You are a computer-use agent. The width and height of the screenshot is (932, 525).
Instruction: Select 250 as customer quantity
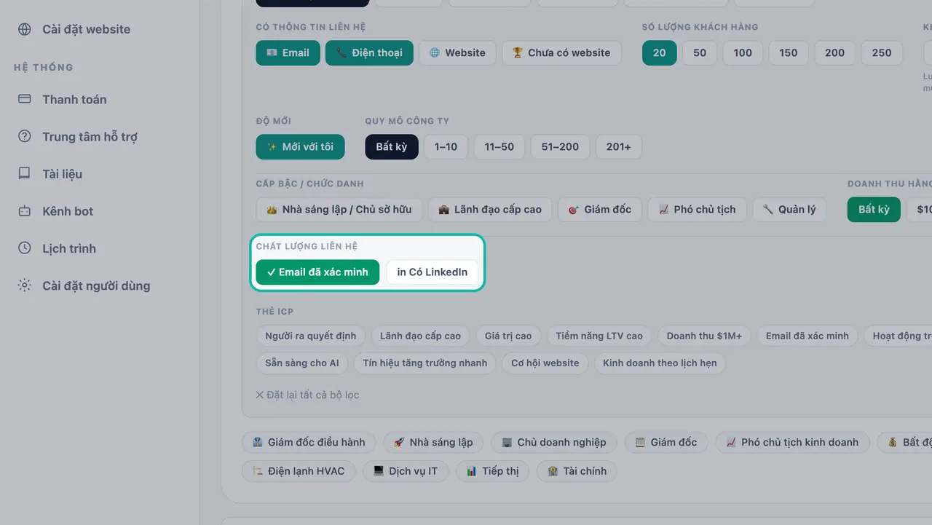(x=882, y=52)
